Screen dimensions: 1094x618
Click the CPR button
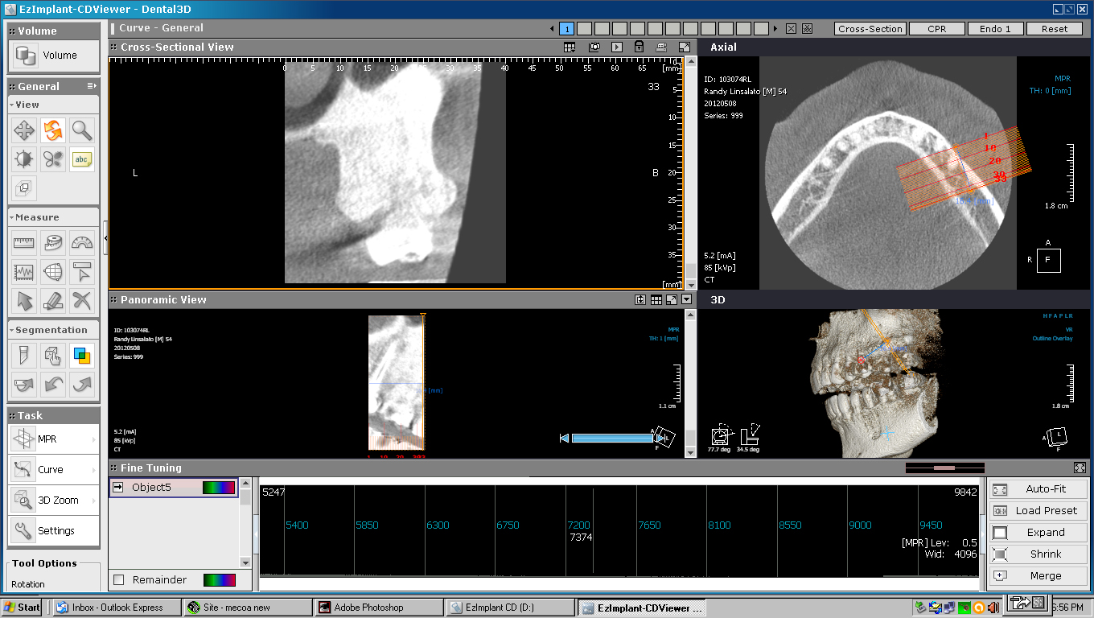pos(936,29)
